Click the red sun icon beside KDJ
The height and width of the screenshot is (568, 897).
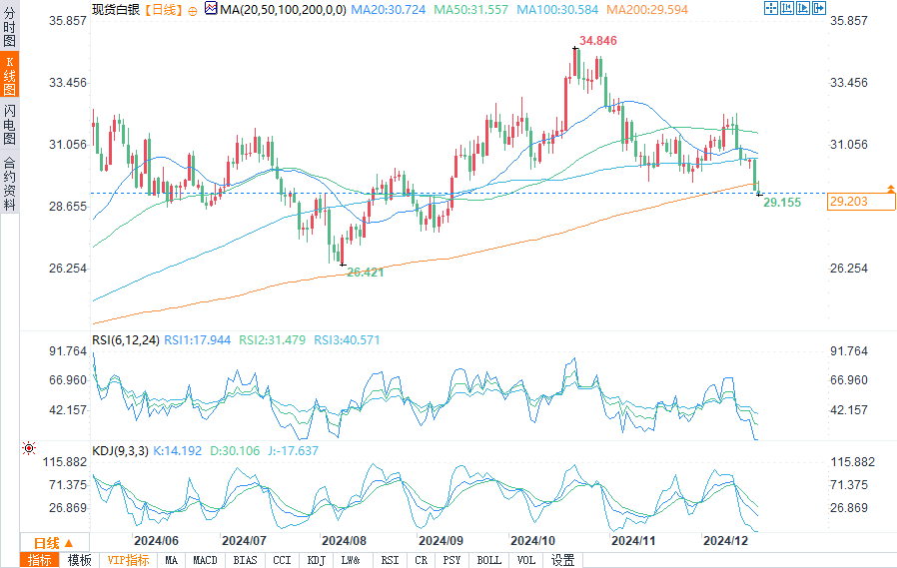pos(28,449)
